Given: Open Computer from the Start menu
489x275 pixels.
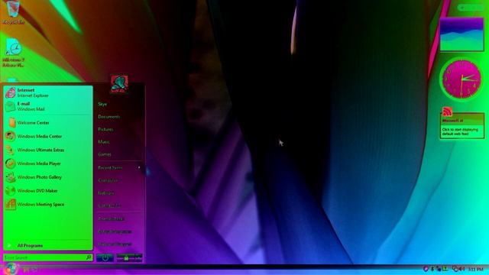Looking at the screenshot, I should click(x=108, y=180).
